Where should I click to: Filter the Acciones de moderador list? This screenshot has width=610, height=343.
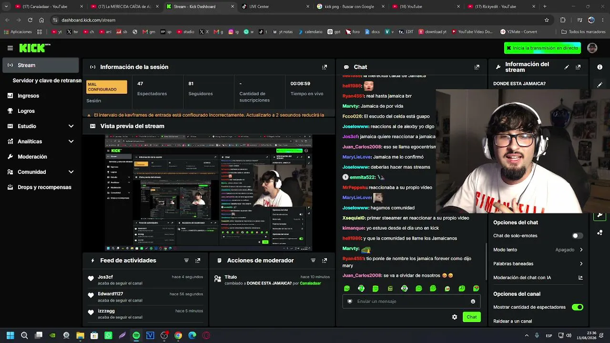point(313,261)
